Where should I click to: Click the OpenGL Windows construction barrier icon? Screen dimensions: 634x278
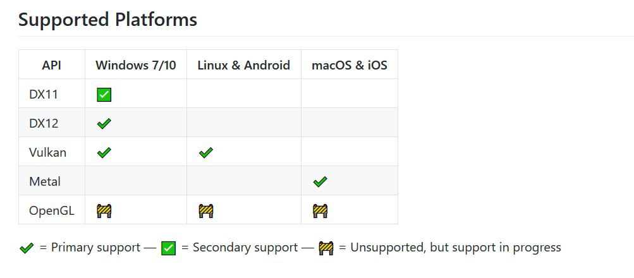click(104, 211)
